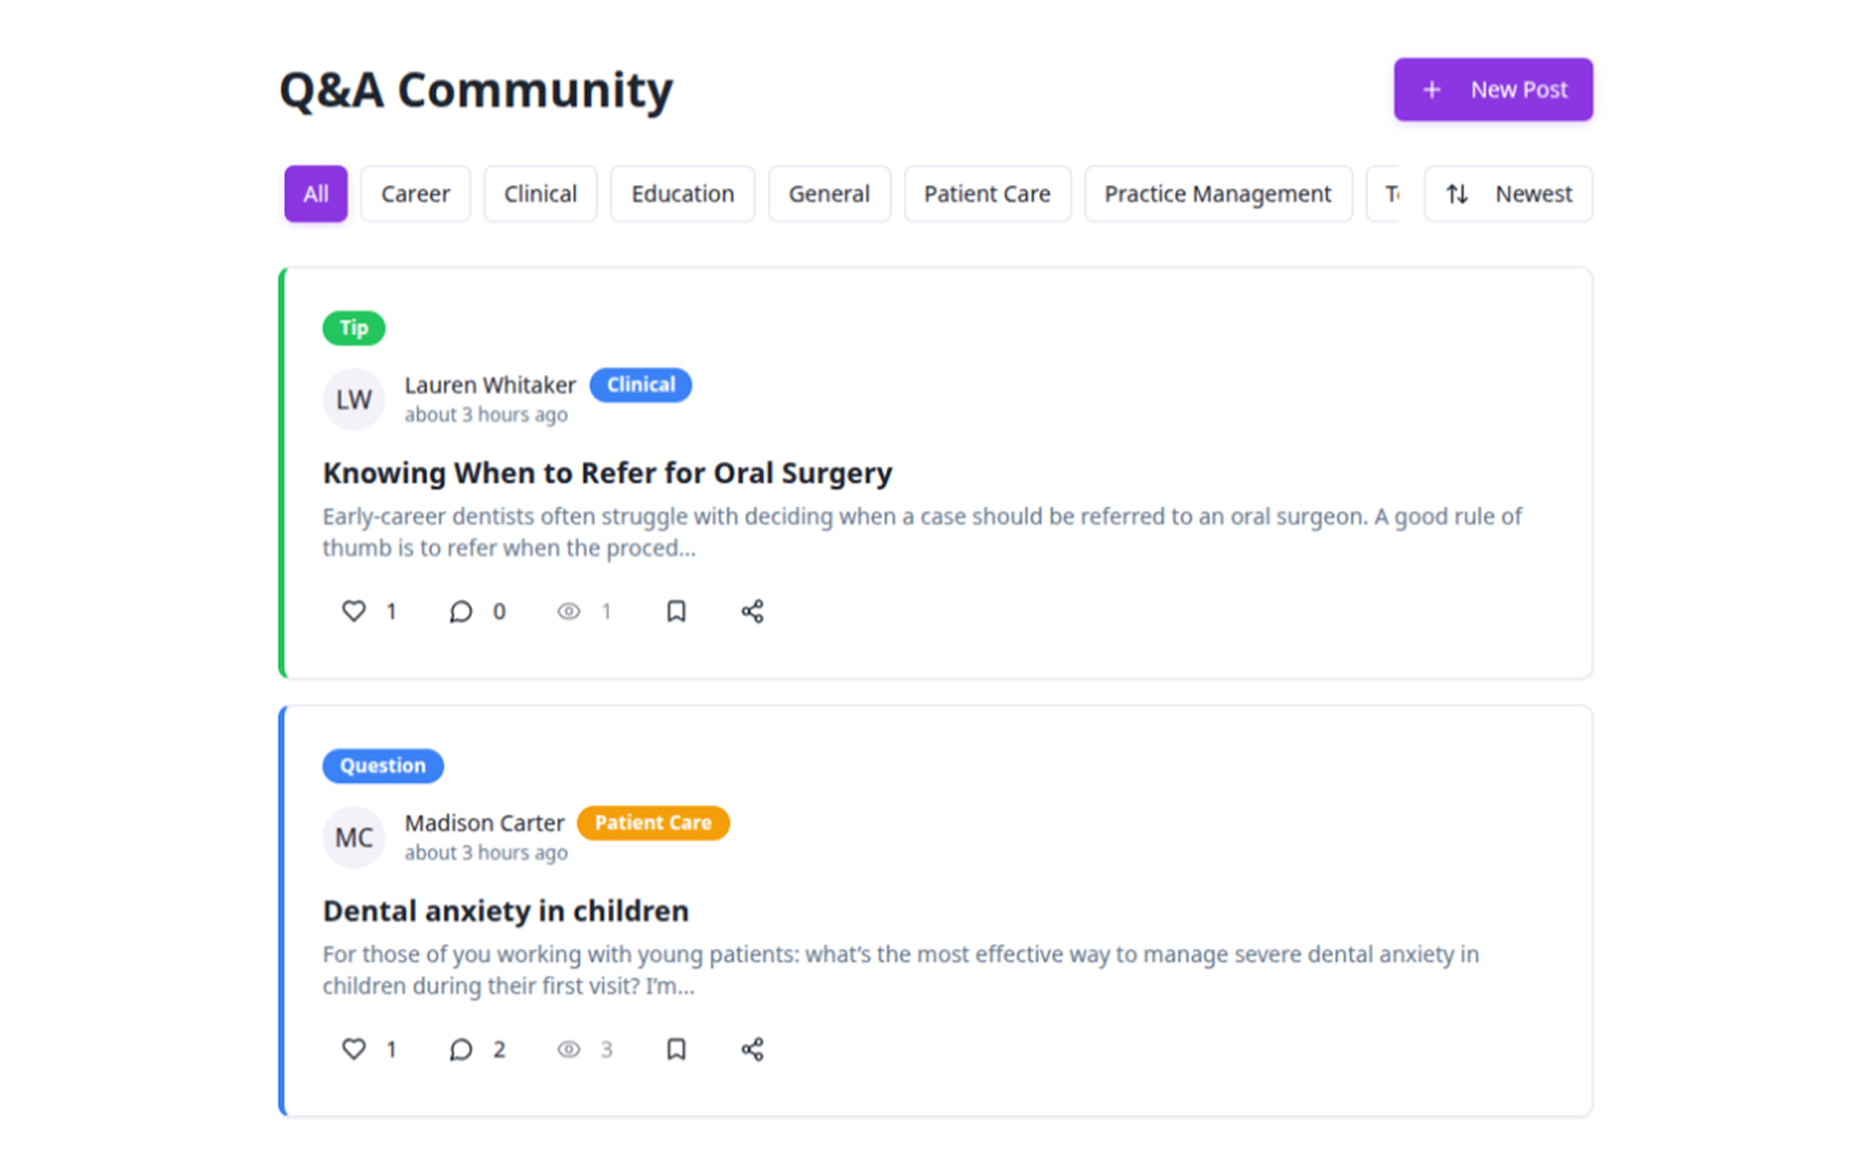
Task: Click the Clinical badge on Lauren's post
Action: (x=641, y=385)
